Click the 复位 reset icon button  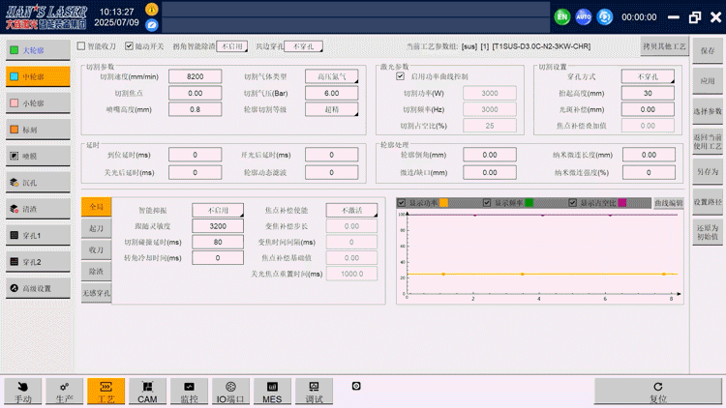[x=657, y=391]
